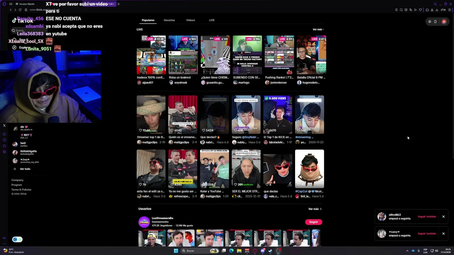This screenshot has height=255, width=454.
Task: Click the Windows Start button
Action: (x=176, y=251)
